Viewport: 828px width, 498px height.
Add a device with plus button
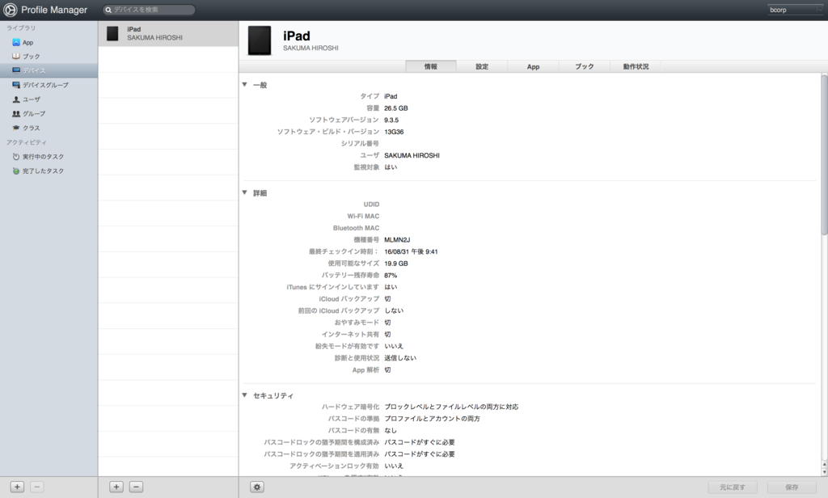(116, 487)
